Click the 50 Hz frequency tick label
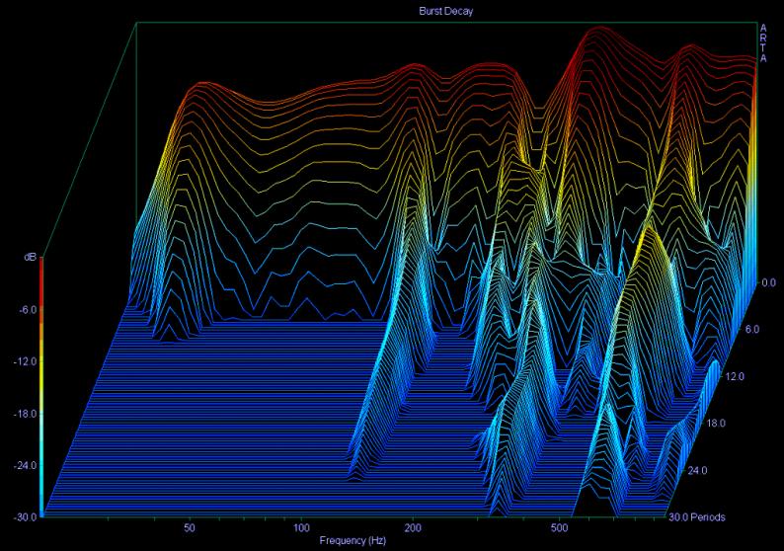This screenshot has width=784, height=551. (x=189, y=528)
